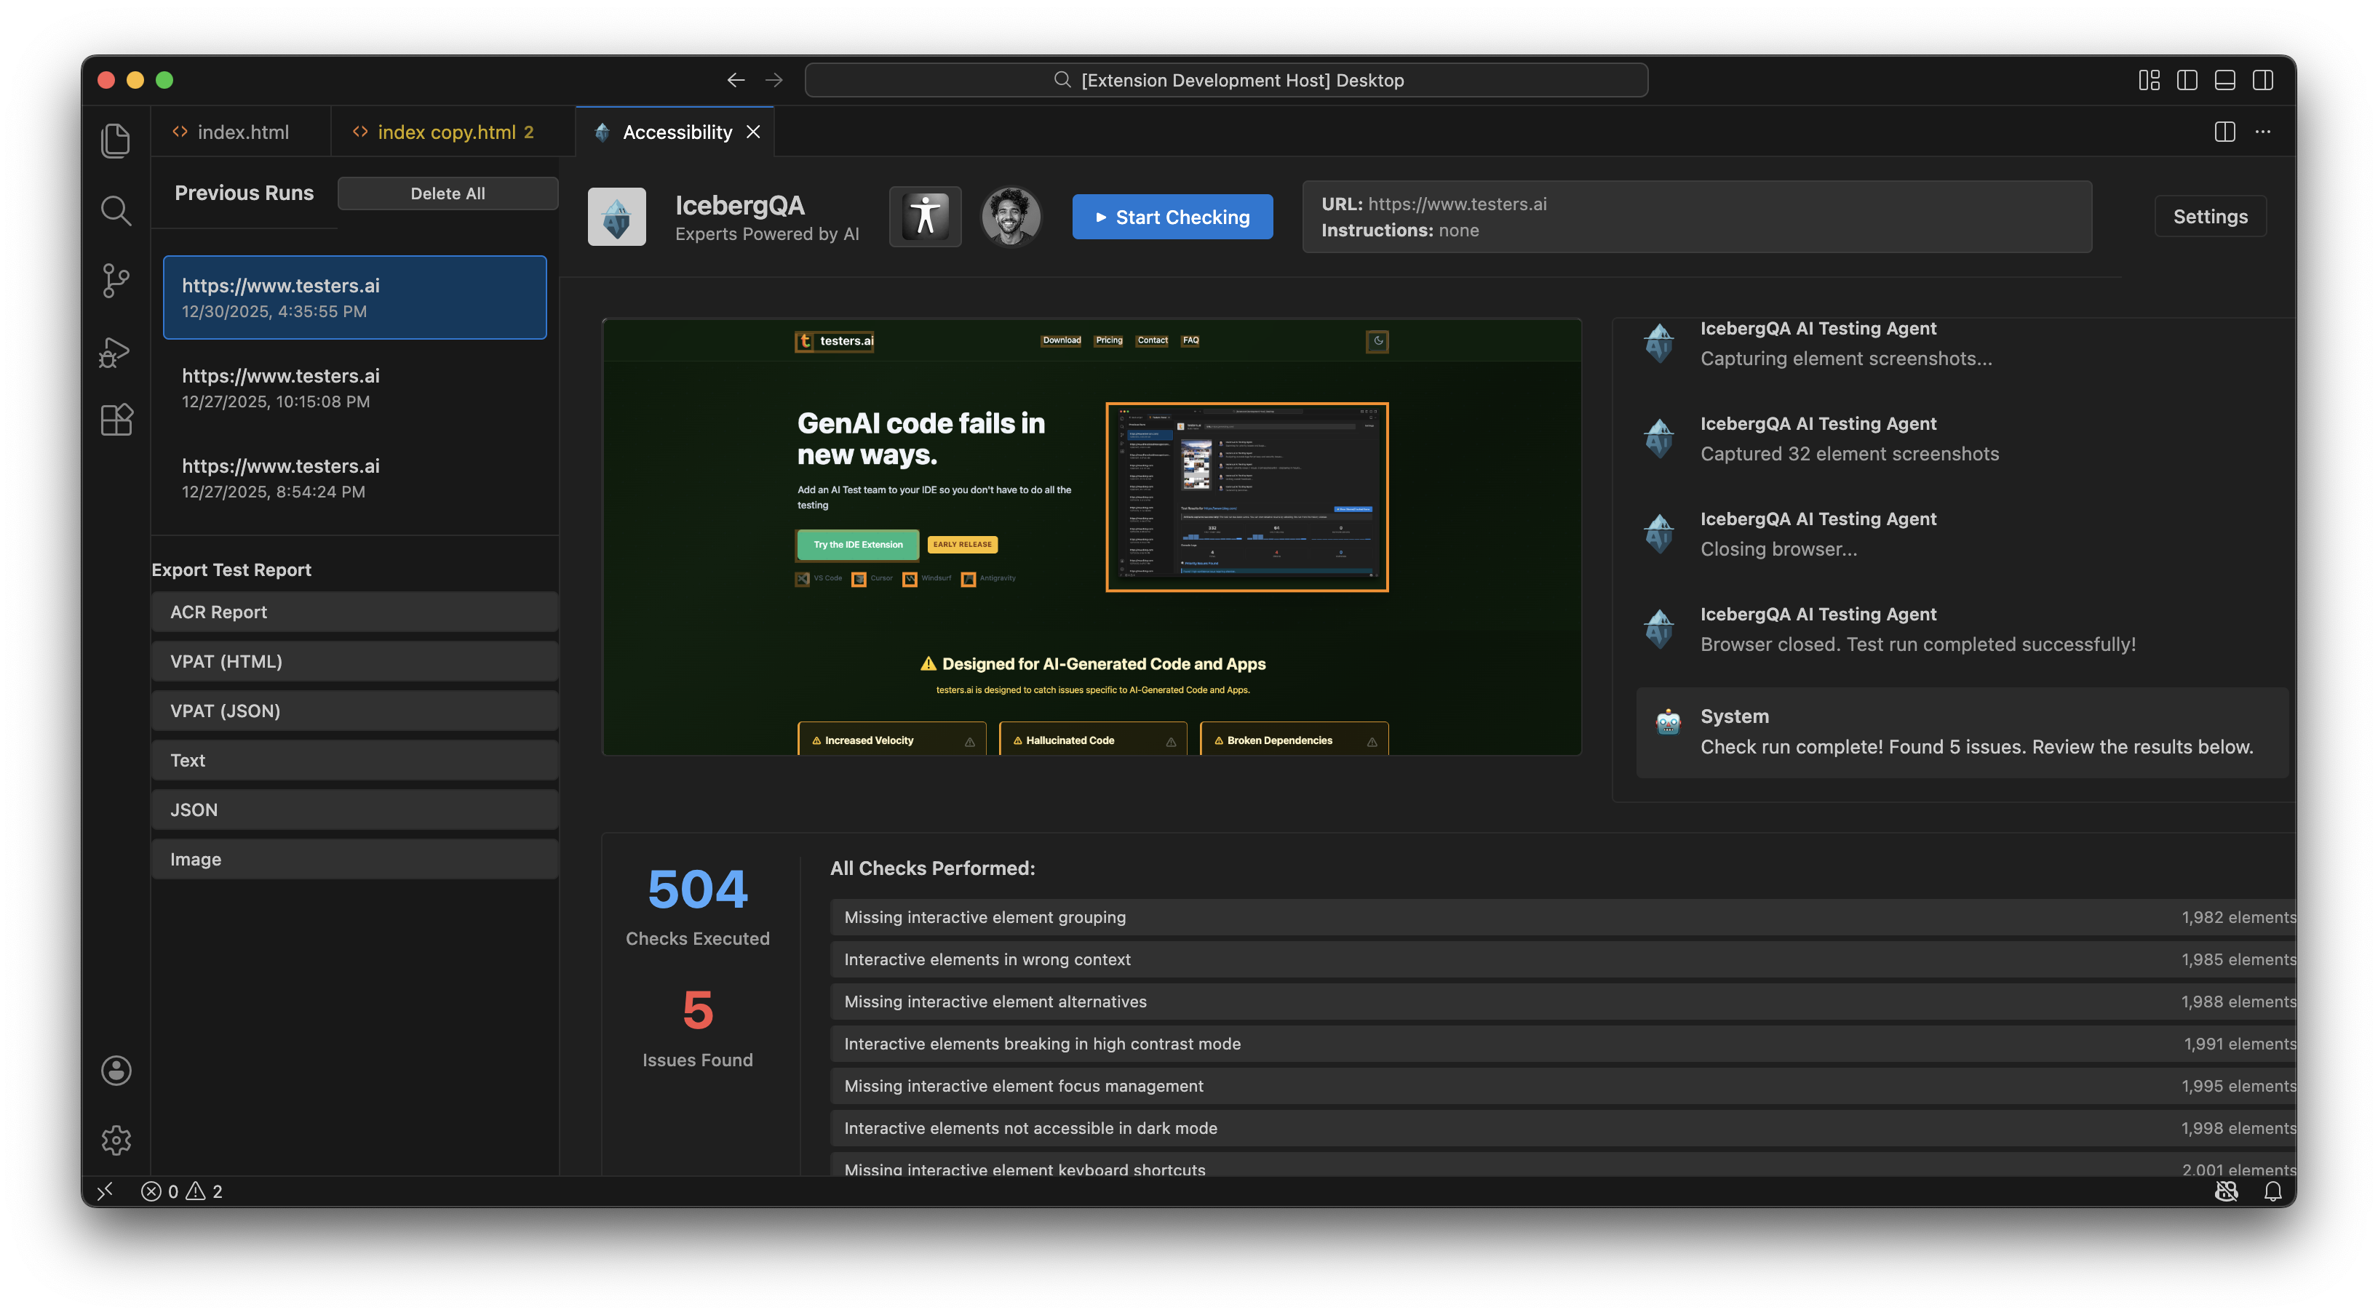
Task: Open the Explorer files icon
Action: (116, 140)
